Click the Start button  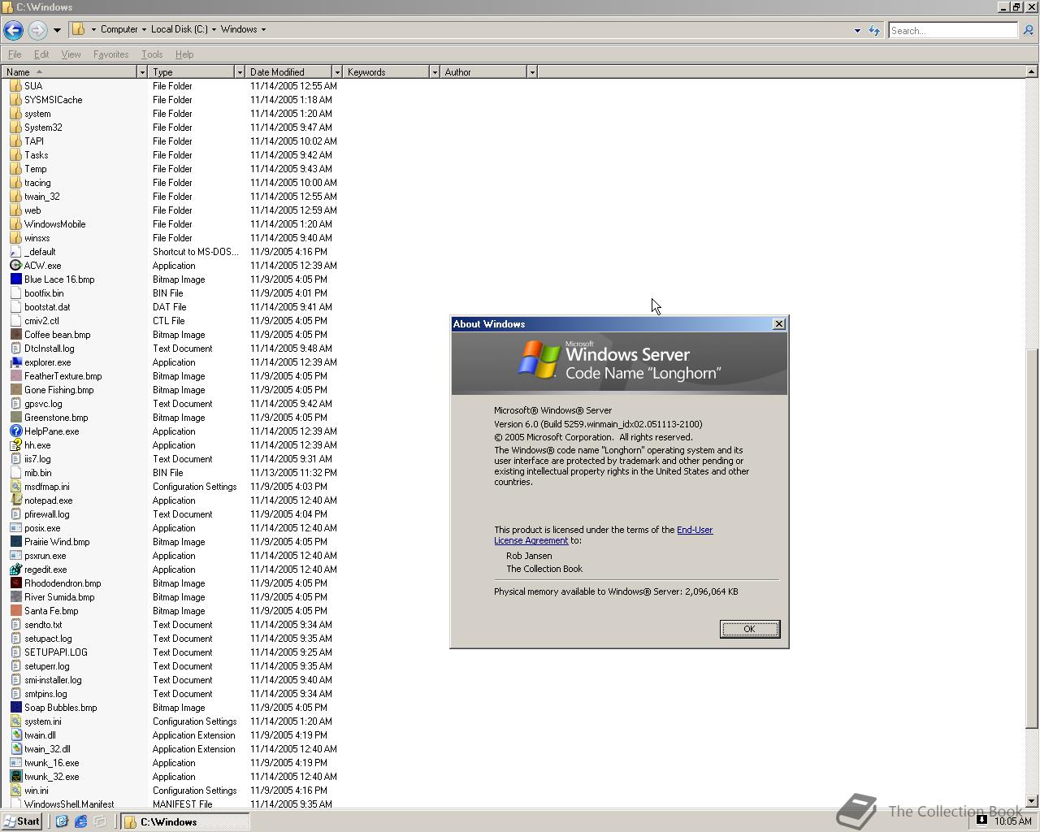pyautogui.click(x=21, y=821)
